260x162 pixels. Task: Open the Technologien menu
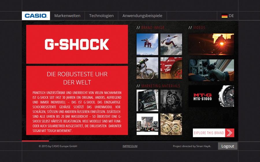coord(101,16)
